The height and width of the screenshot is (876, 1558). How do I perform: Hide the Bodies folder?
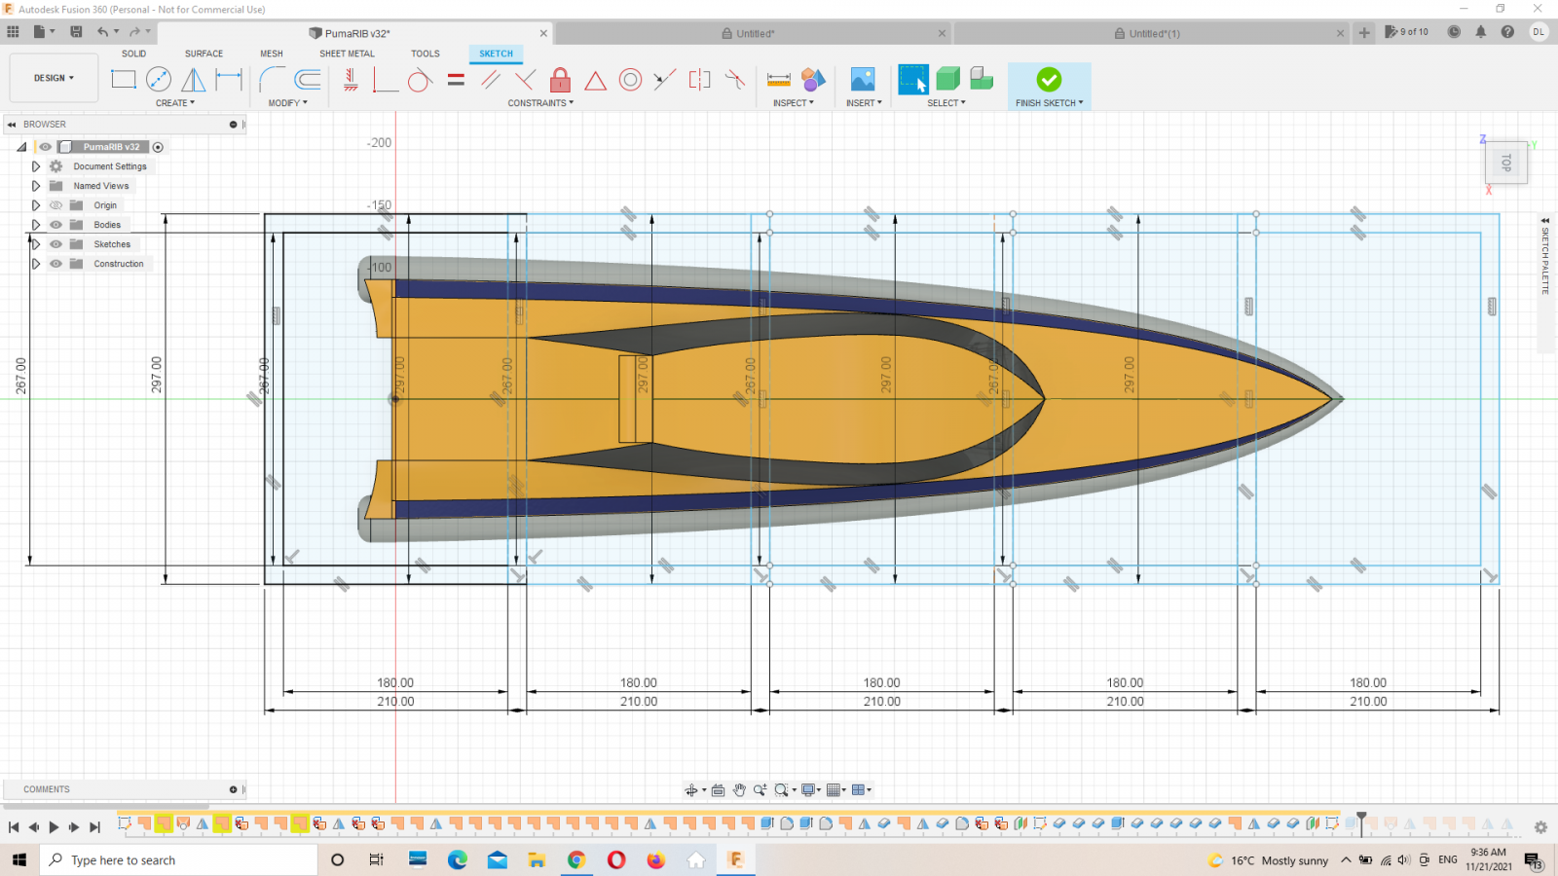point(56,225)
